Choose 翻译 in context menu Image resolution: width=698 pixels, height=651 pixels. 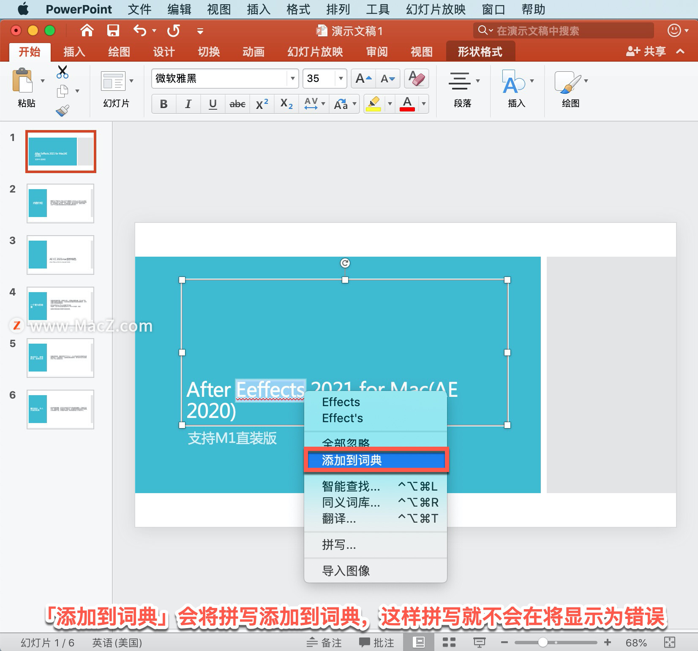point(375,518)
